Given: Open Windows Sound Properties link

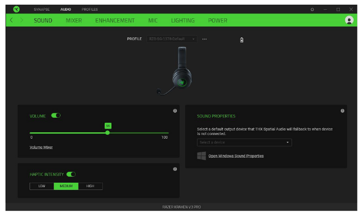Looking at the screenshot, I should tap(236, 156).
